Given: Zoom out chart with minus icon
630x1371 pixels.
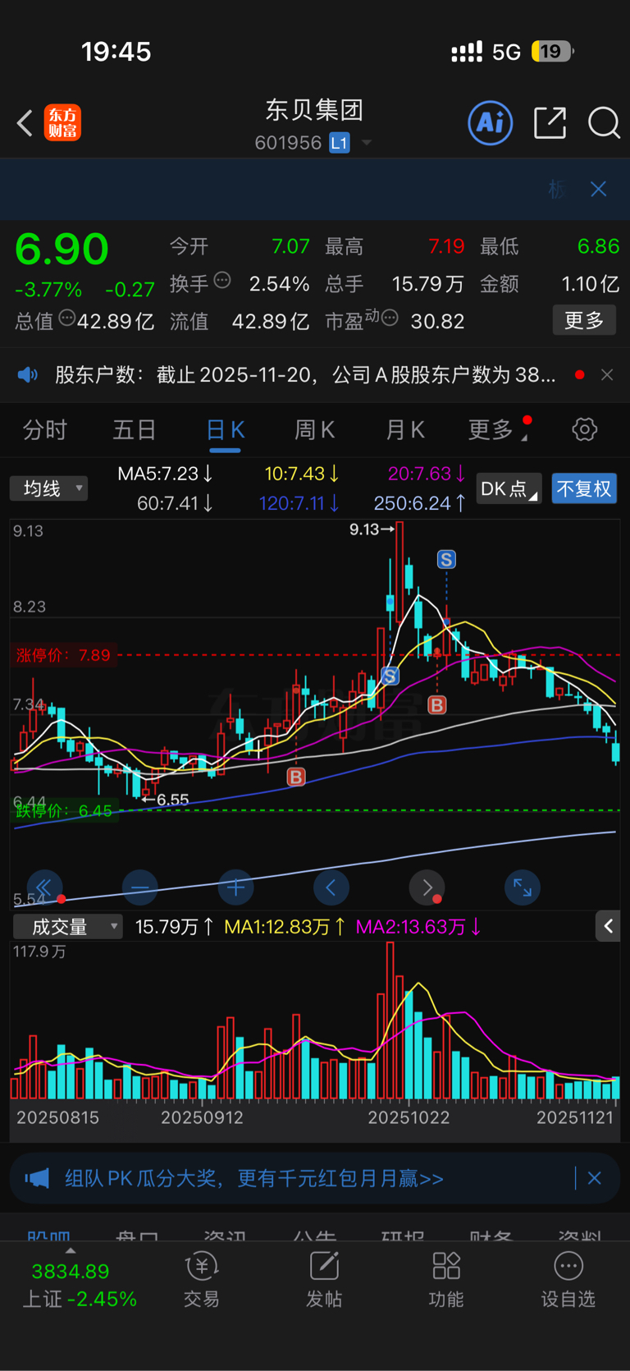Looking at the screenshot, I should pyautogui.click(x=139, y=887).
